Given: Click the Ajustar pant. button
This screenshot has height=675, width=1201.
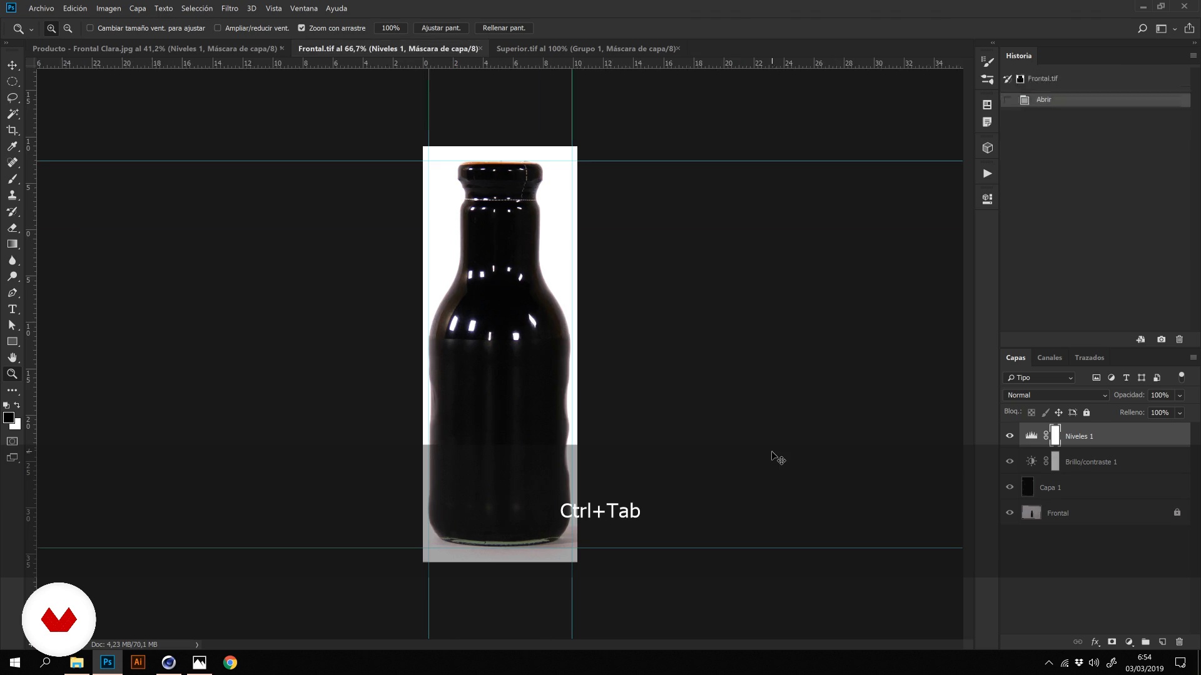Looking at the screenshot, I should pyautogui.click(x=440, y=28).
